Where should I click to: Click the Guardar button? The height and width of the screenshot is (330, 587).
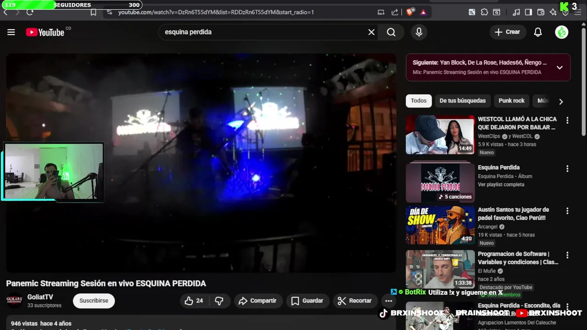coord(307,301)
